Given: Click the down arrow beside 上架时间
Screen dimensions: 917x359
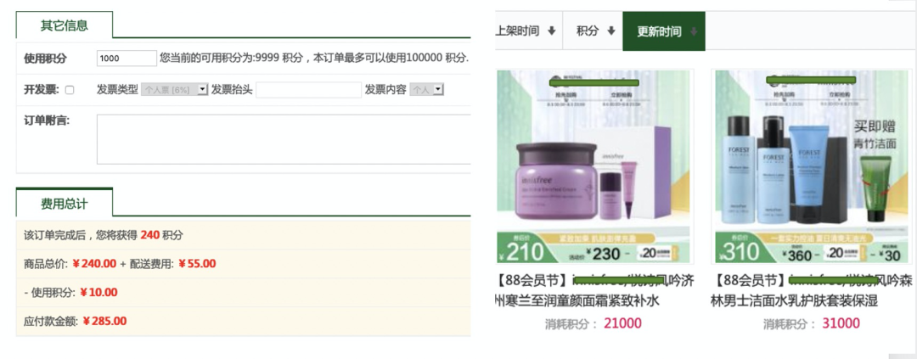Looking at the screenshot, I should click(552, 31).
